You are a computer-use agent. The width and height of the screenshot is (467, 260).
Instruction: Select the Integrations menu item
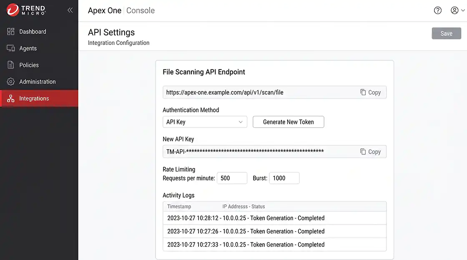pyautogui.click(x=39, y=98)
